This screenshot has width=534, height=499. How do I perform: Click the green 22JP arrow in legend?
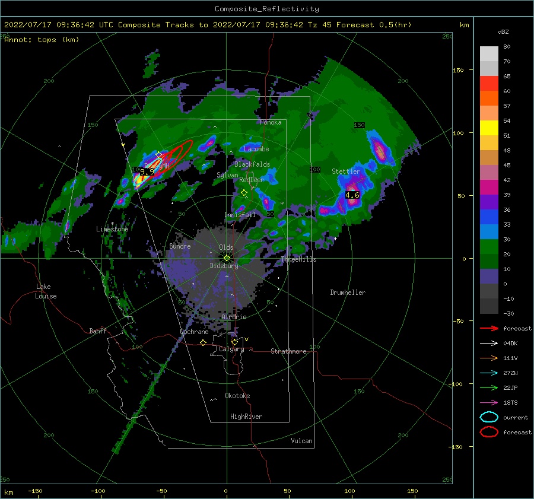click(489, 387)
